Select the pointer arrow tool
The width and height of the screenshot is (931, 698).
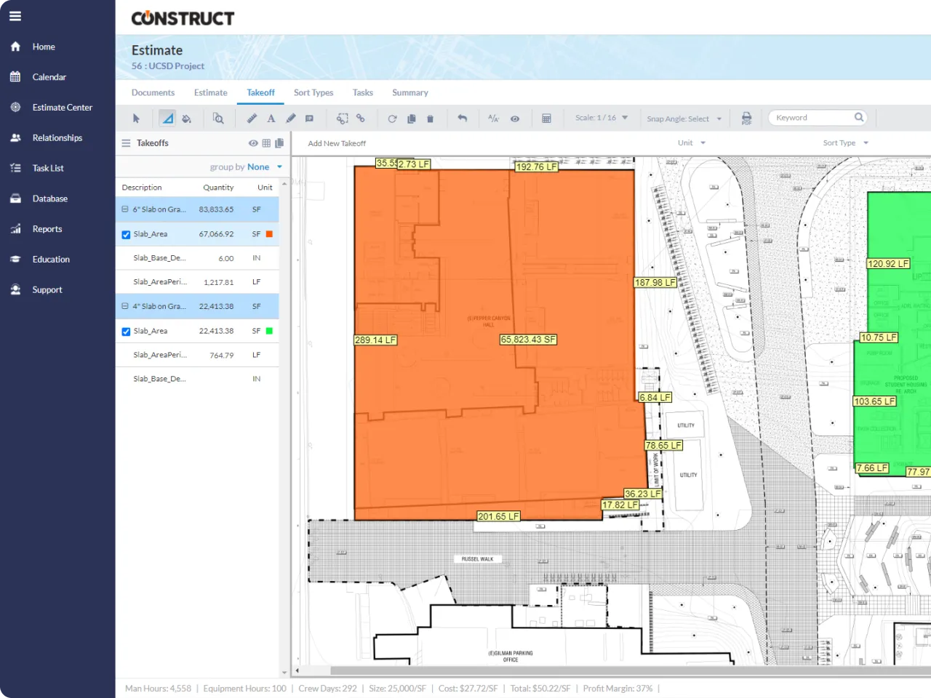point(136,119)
